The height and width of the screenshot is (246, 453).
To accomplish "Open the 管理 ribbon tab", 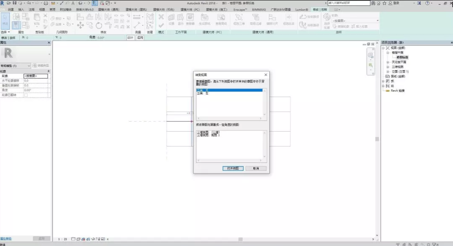I will point(52,10).
